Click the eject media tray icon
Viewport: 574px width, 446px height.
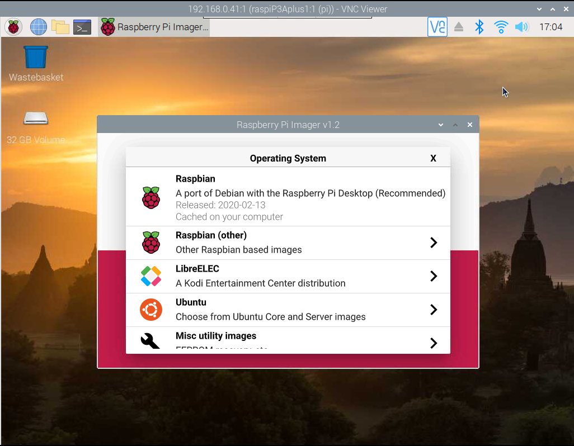[x=459, y=27]
